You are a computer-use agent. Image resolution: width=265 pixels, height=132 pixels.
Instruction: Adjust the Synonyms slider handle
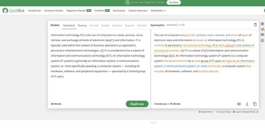pyautogui.click(x=178, y=25)
